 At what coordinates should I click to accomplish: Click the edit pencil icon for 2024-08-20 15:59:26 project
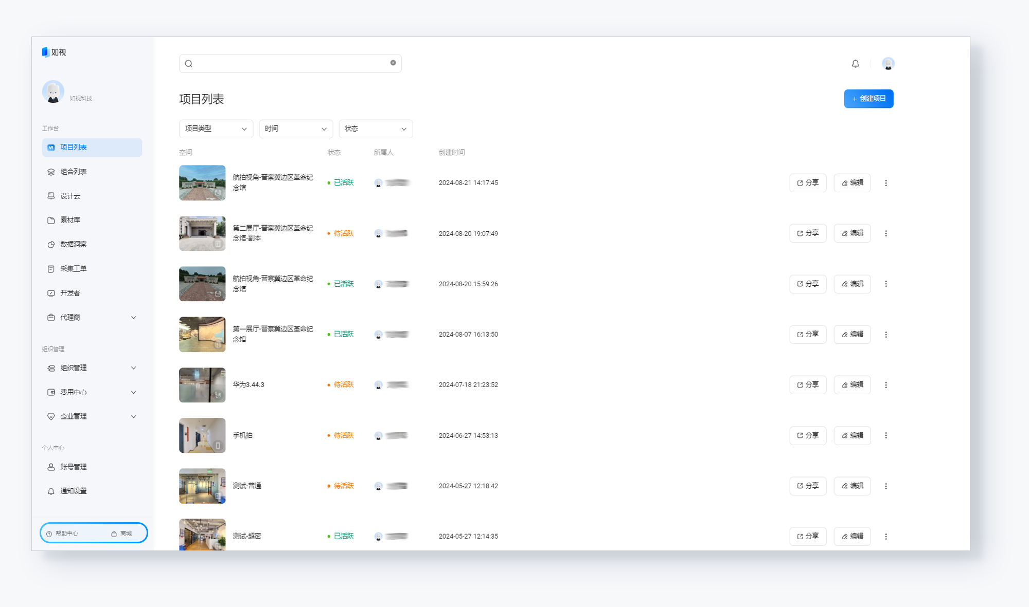click(x=844, y=284)
